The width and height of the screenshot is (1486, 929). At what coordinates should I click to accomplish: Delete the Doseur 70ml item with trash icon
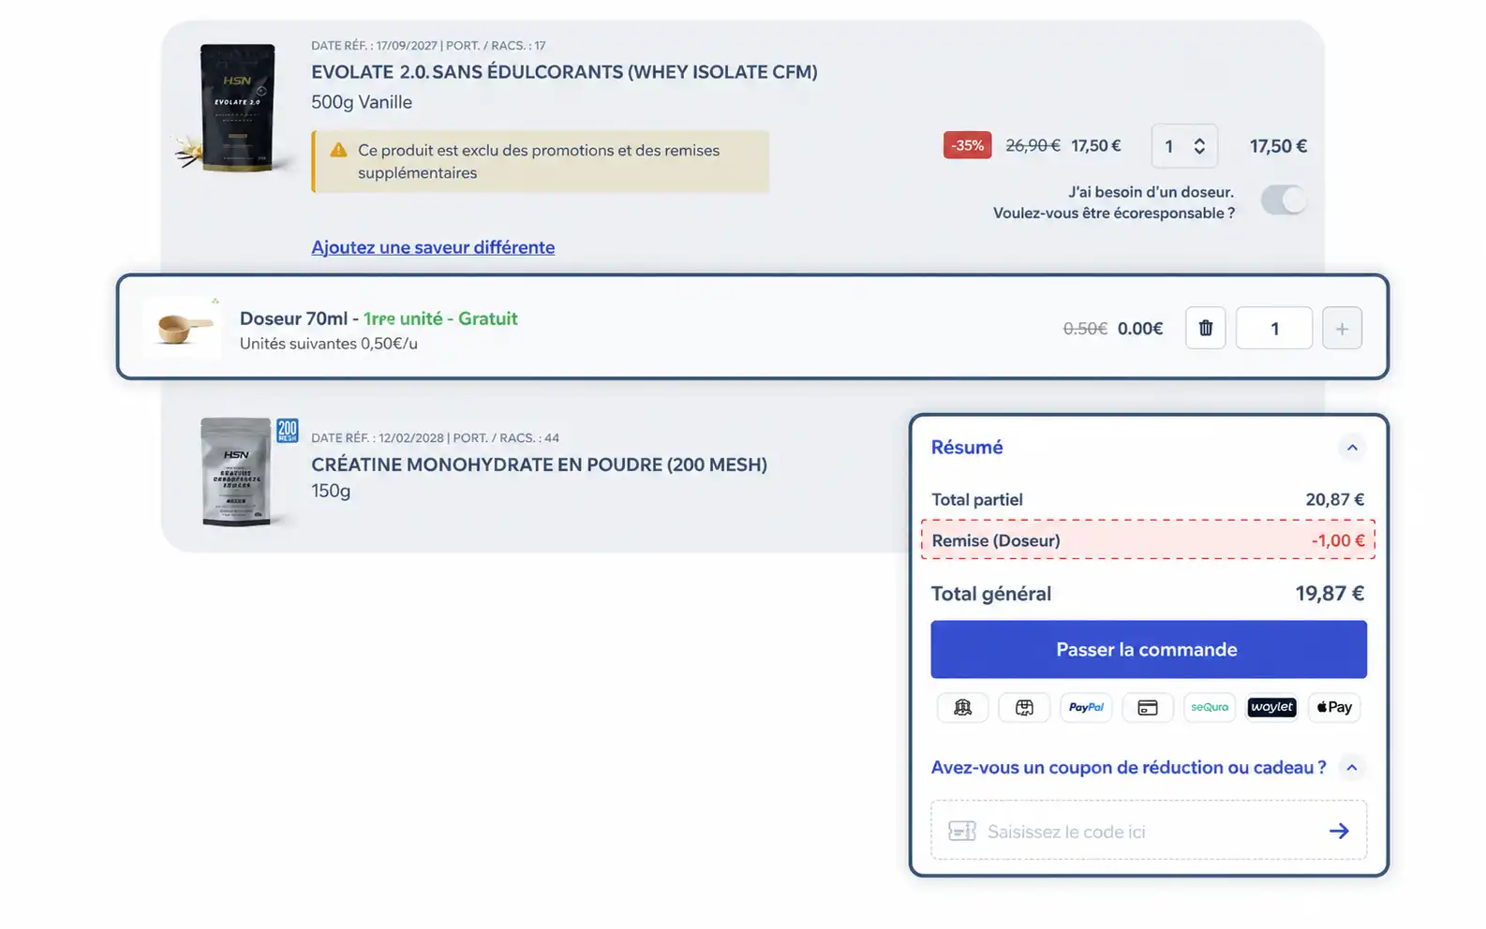click(x=1205, y=329)
